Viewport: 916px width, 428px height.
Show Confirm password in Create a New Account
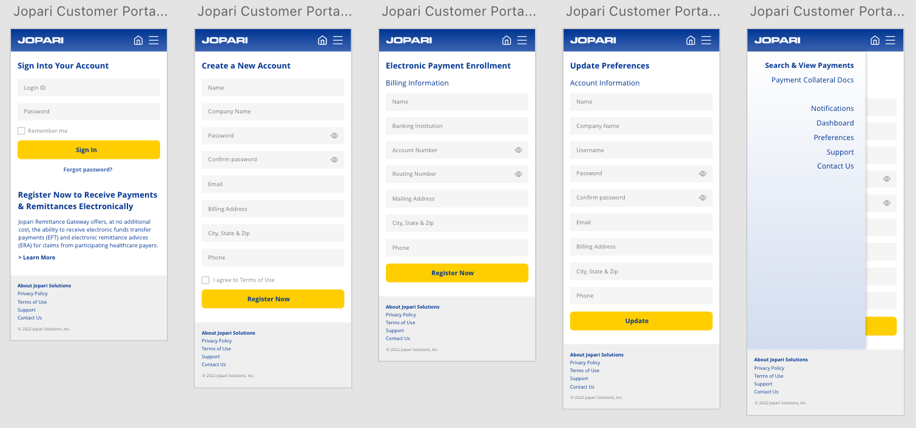[334, 160]
